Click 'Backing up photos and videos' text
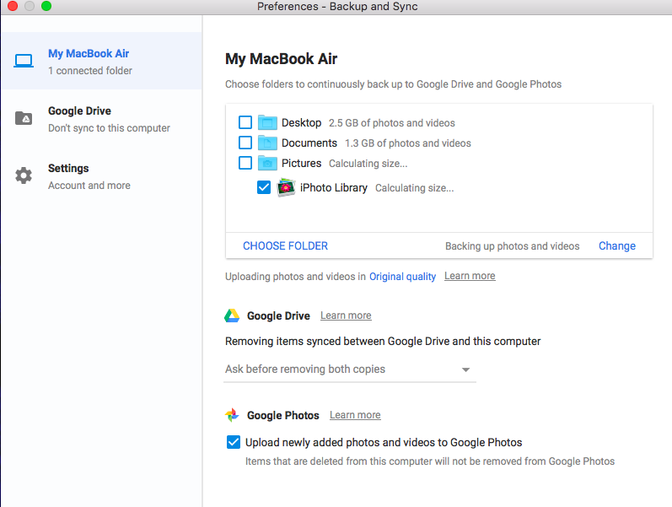The image size is (672, 507). click(512, 246)
